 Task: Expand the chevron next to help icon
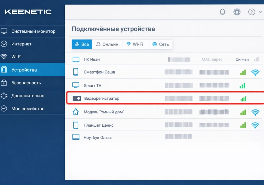260,12
